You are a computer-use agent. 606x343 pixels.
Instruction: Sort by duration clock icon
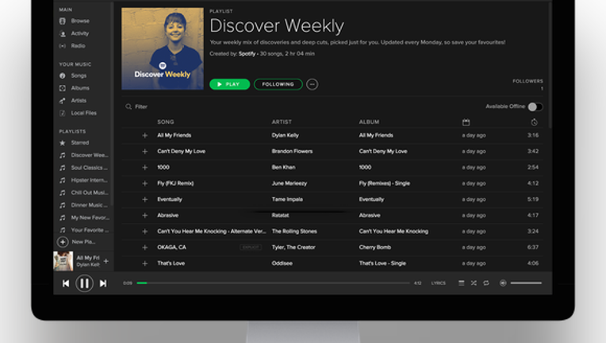(534, 122)
